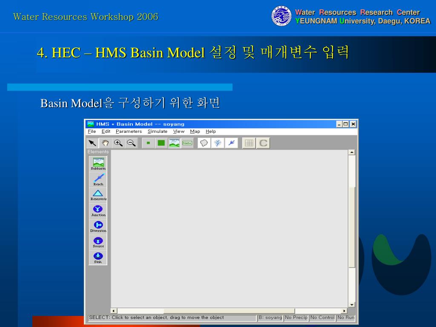Close the HMS Basin Model window
The width and height of the screenshot is (436, 327).
353,124
